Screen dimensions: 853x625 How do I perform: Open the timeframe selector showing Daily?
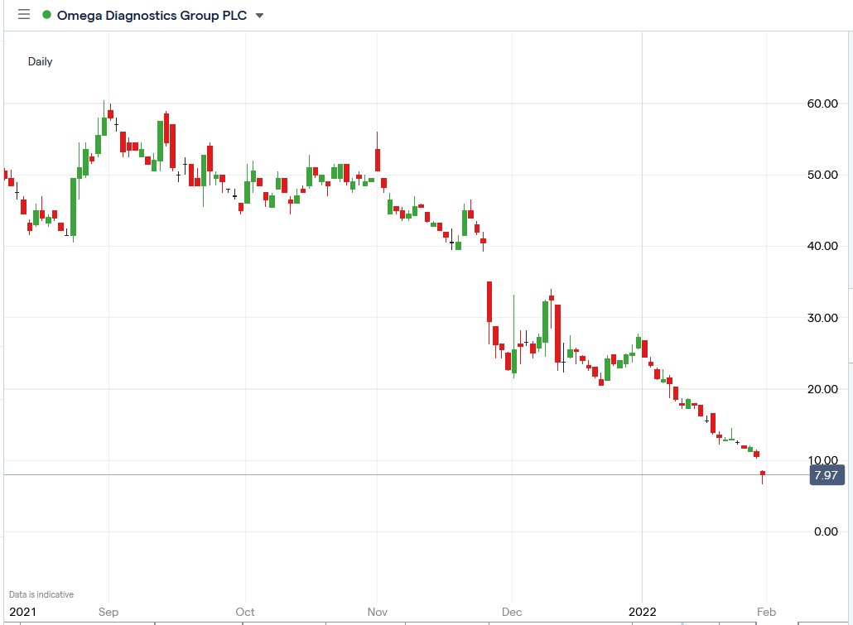(40, 61)
